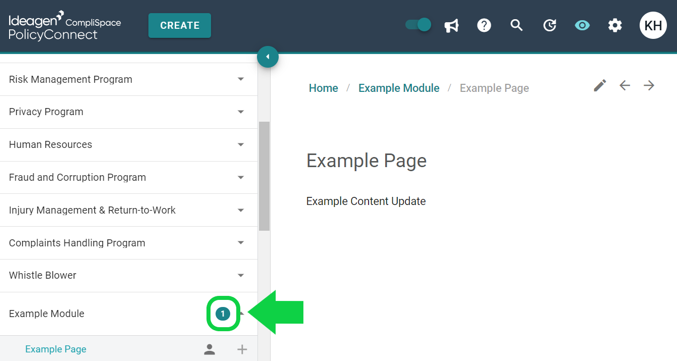The width and height of the screenshot is (677, 361).
Task: Open the settings gear icon
Action: (x=615, y=25)
